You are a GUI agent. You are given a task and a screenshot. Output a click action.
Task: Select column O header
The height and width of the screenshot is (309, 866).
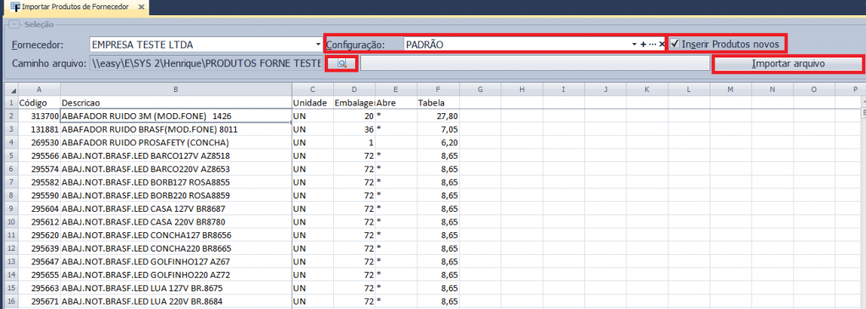click(814, 89)
